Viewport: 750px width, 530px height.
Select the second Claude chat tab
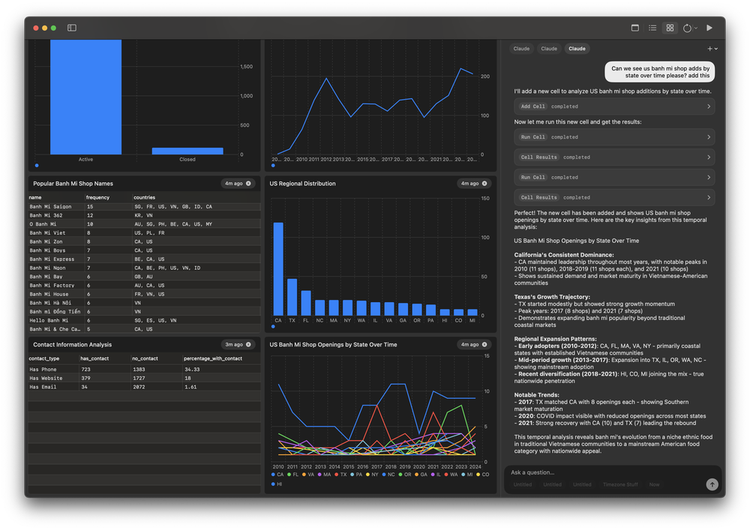coord(549,49)
